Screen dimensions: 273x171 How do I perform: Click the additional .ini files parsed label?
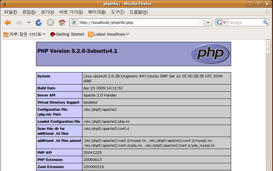(x=59, y=140)
